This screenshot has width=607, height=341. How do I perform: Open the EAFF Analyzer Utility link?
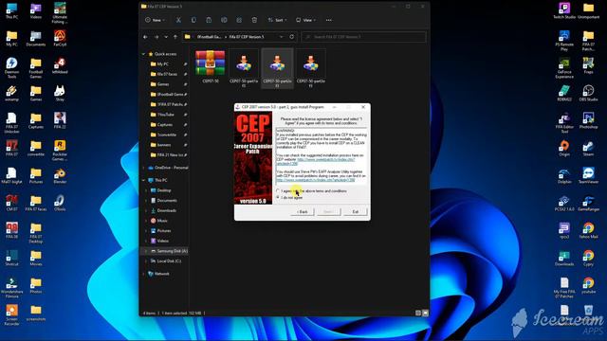316,180
